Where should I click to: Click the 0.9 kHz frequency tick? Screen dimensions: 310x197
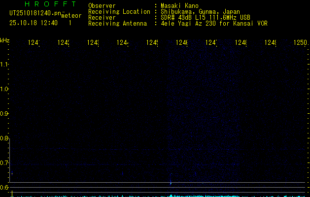point(5,114)
